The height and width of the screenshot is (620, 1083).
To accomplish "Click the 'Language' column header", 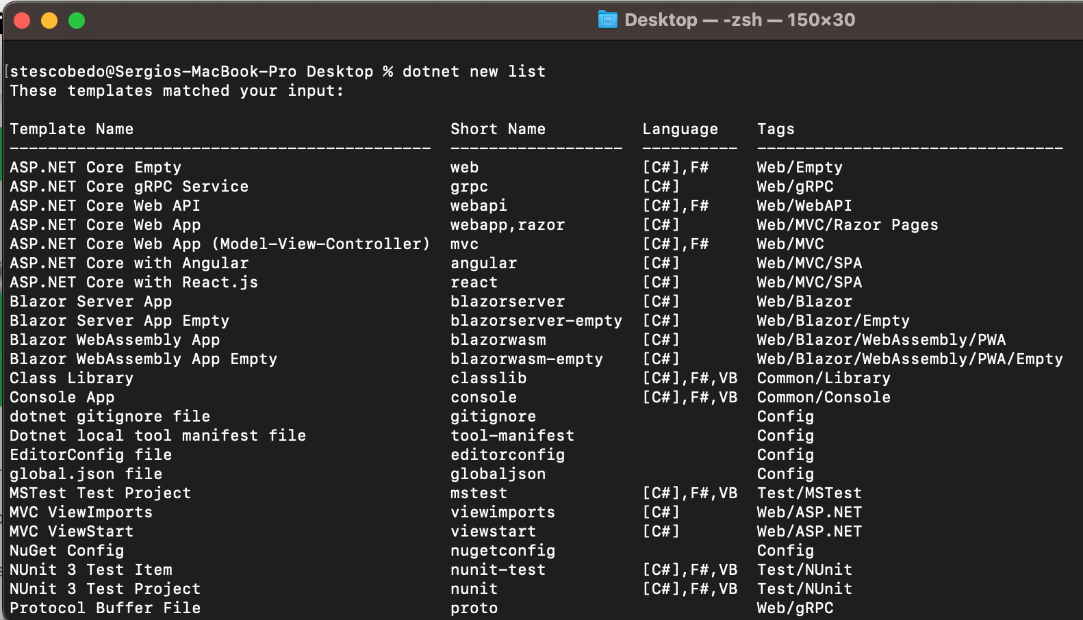I will click(x=680, y=129).
